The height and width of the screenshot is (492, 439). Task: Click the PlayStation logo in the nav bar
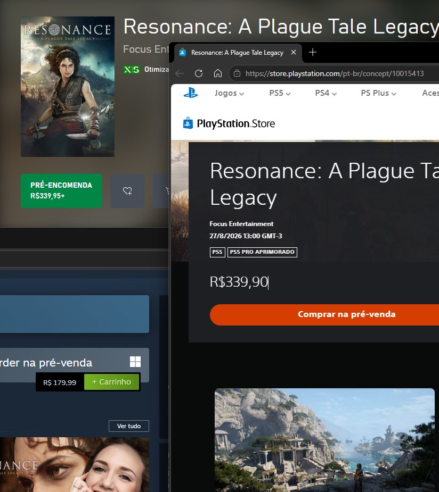(x=190, y=93)
